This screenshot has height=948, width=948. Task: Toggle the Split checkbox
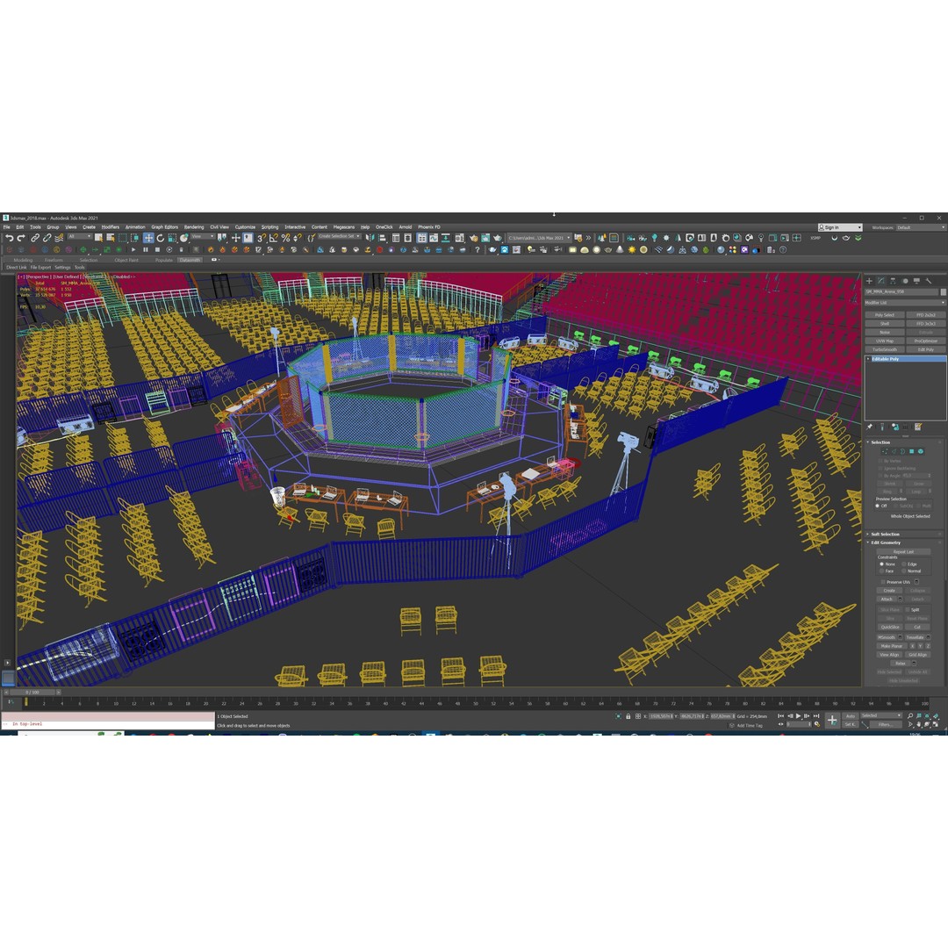click(x=907, y=610)
